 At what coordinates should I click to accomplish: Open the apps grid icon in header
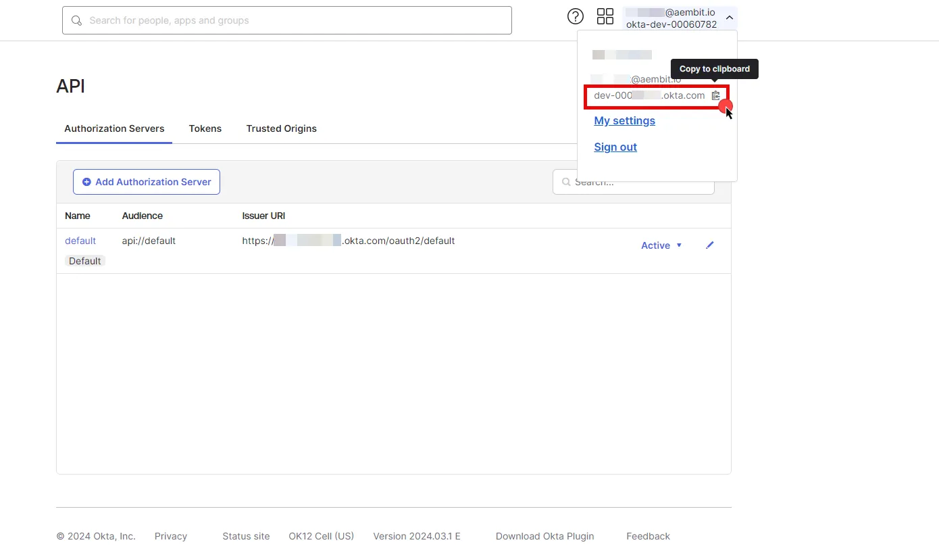pos(605,16)
